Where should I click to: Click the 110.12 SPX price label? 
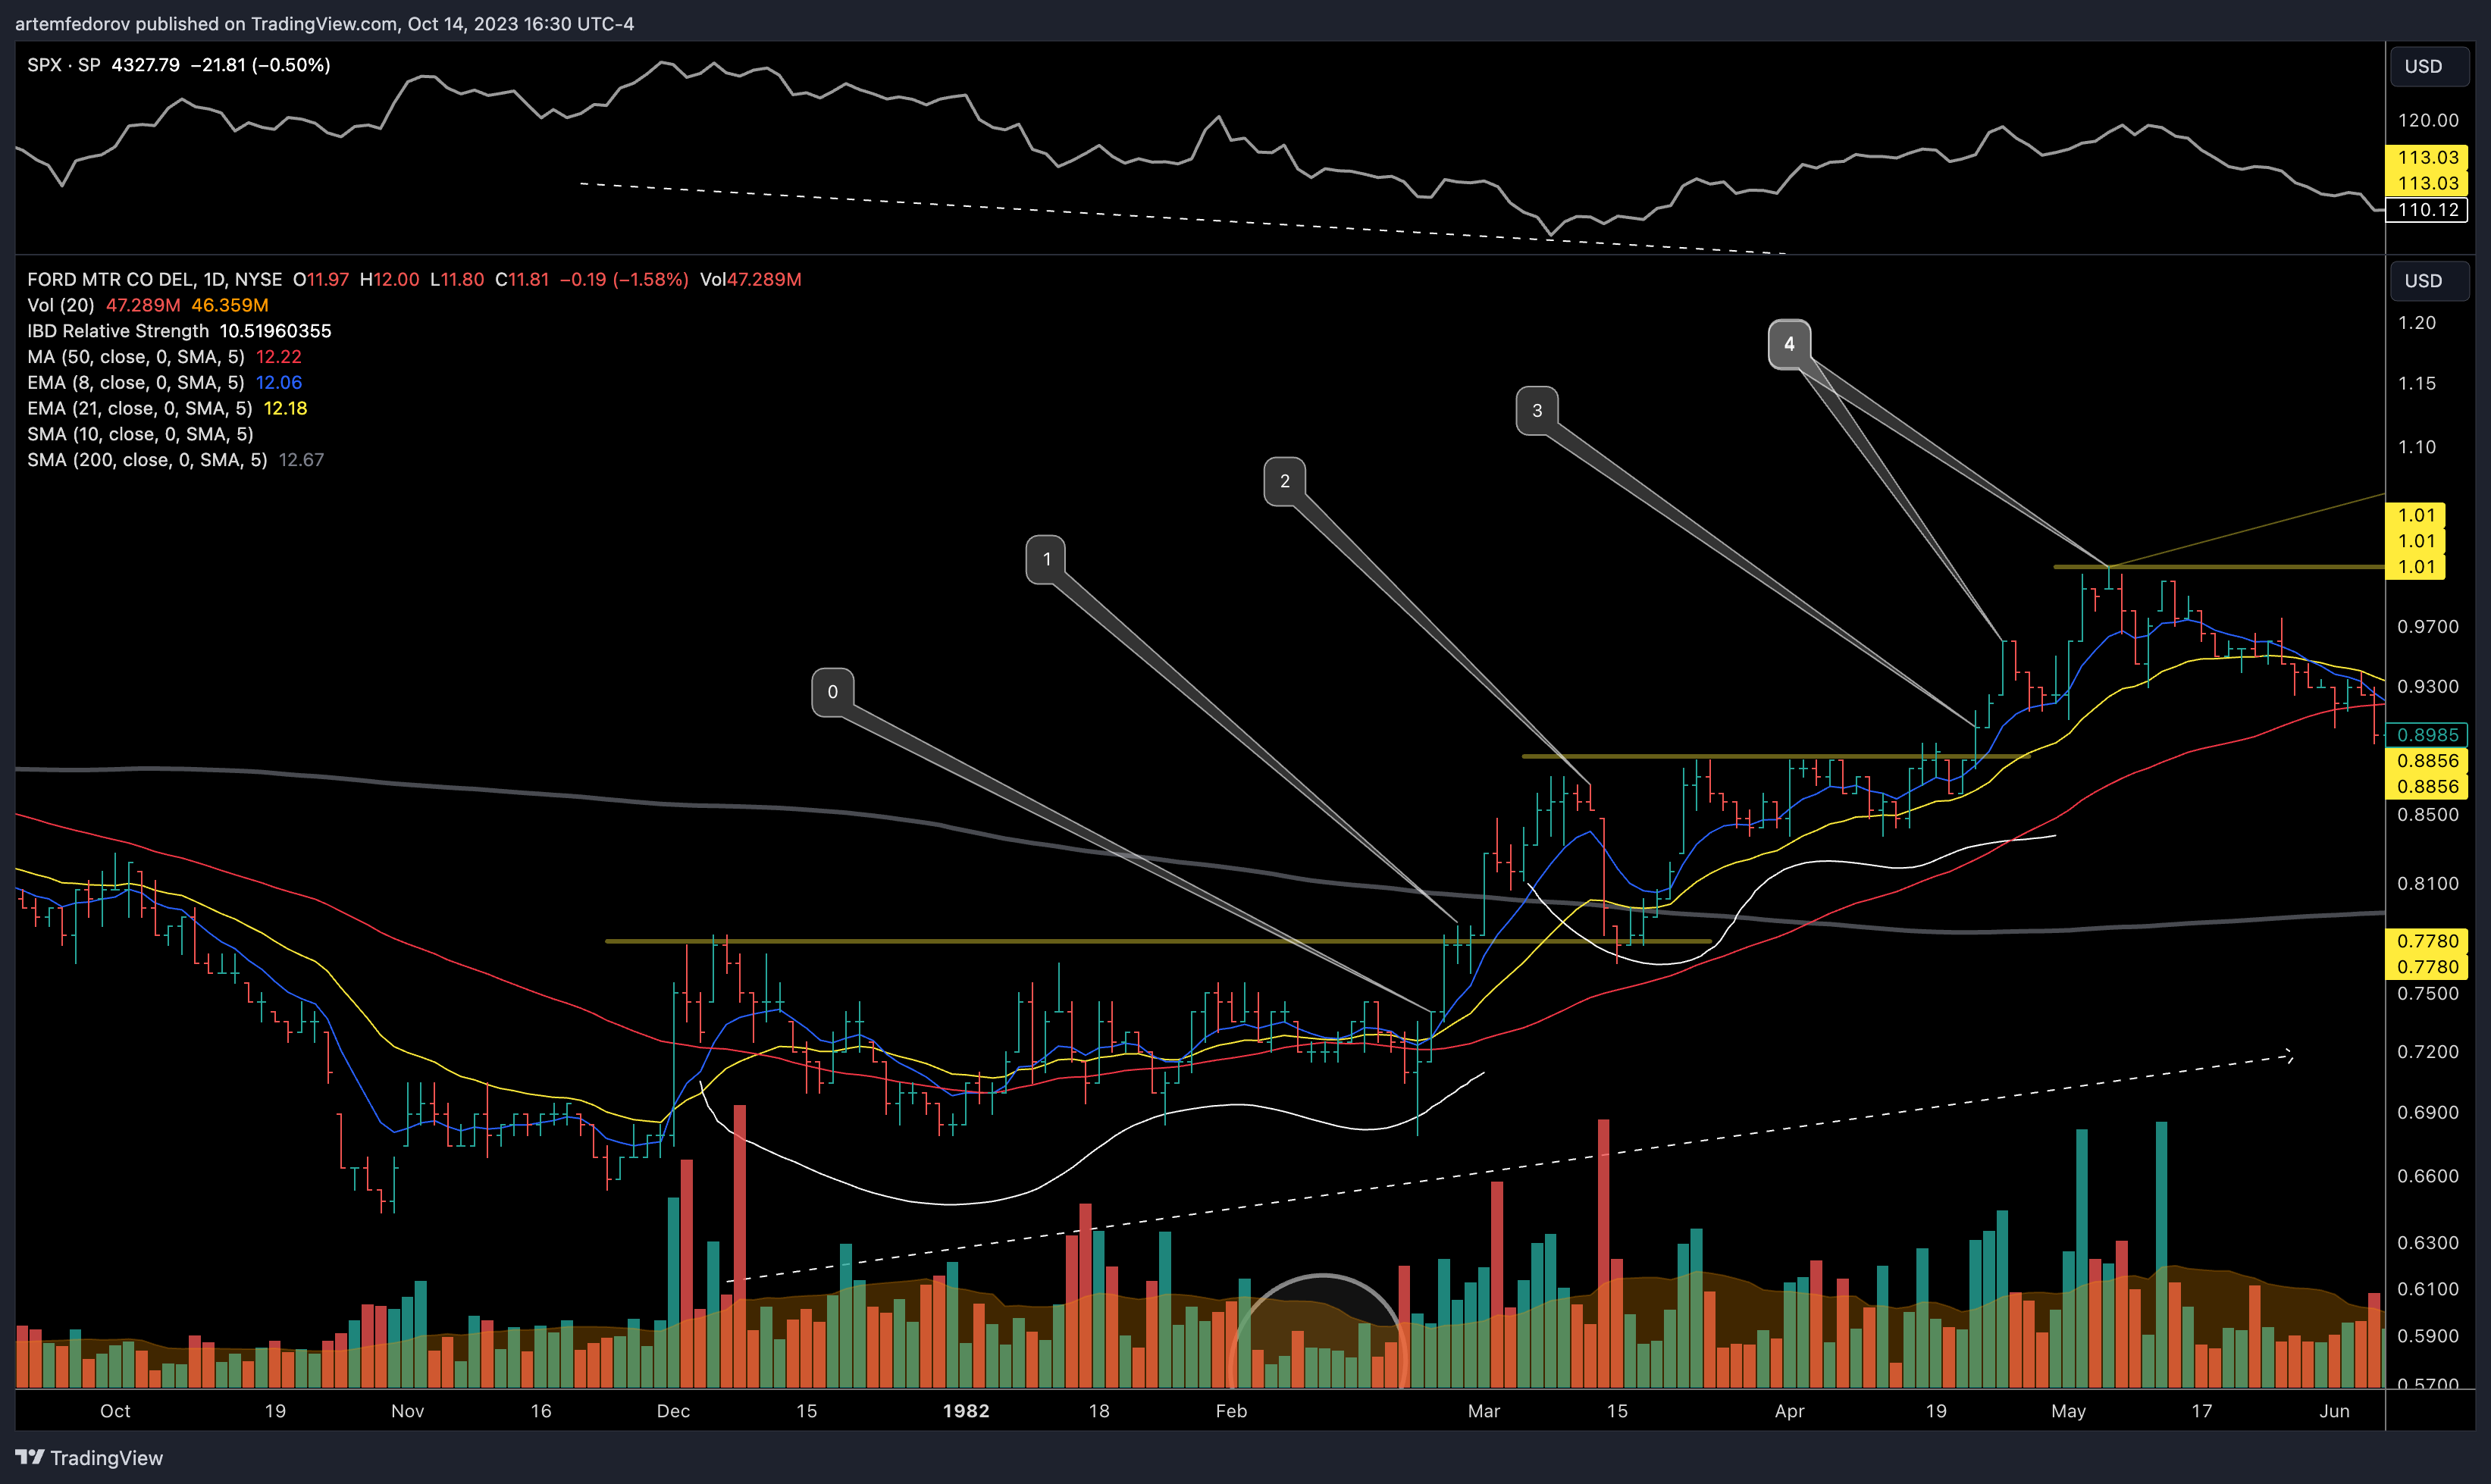[2427, 210]
